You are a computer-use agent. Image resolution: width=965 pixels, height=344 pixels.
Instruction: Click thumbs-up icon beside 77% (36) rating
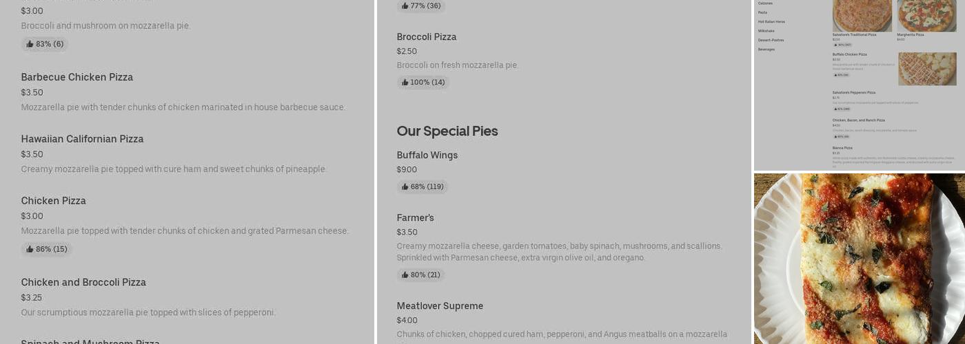(405, 6)
